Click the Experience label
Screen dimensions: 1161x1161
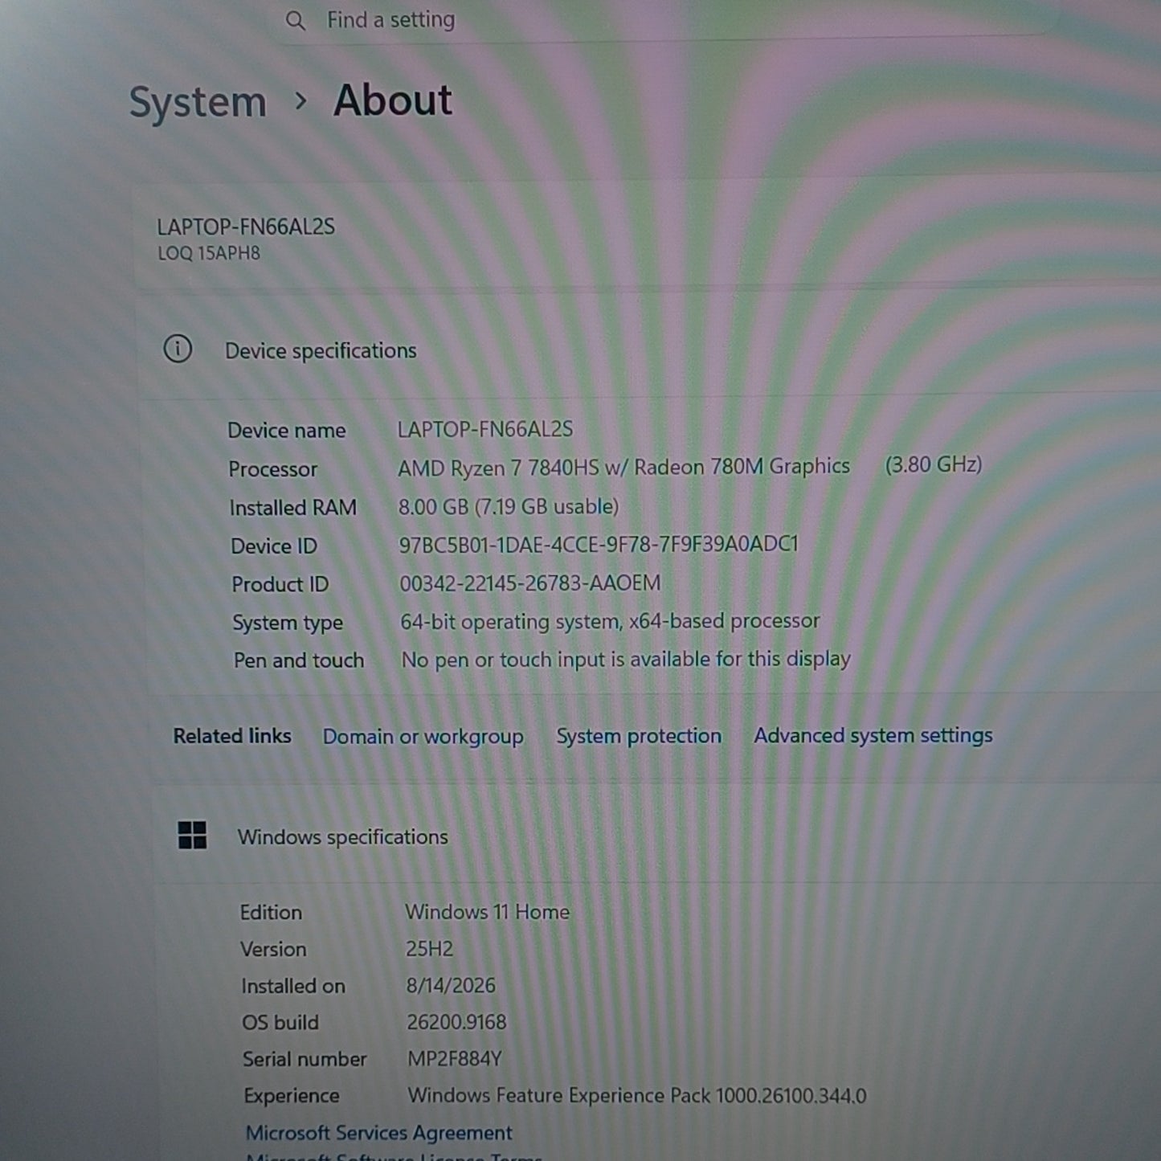tap(292, 1096)
